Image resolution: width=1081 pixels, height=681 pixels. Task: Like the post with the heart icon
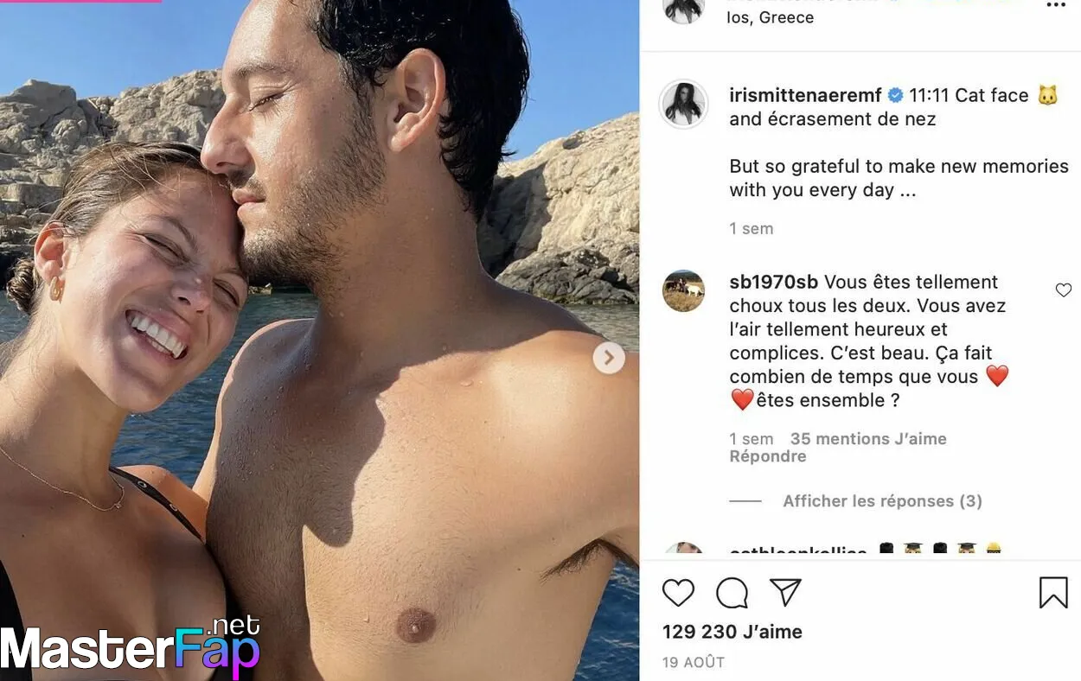click(x=678, y=593)
